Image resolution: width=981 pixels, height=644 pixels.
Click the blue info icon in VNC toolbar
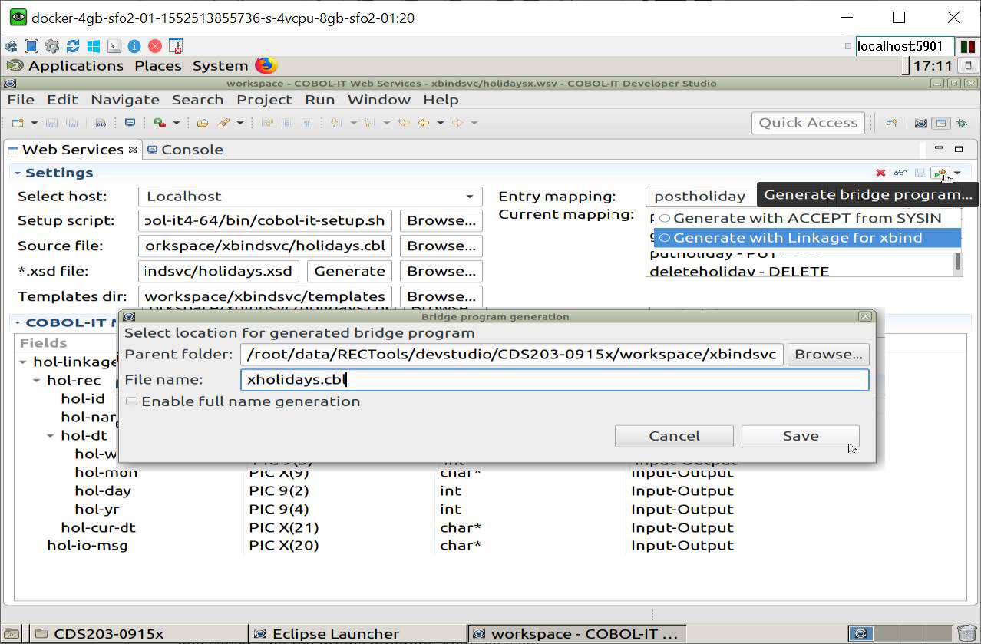(x=134, y=46)
